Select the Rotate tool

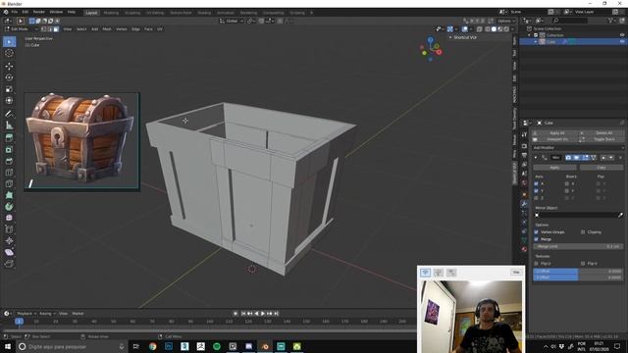point(9,77)
